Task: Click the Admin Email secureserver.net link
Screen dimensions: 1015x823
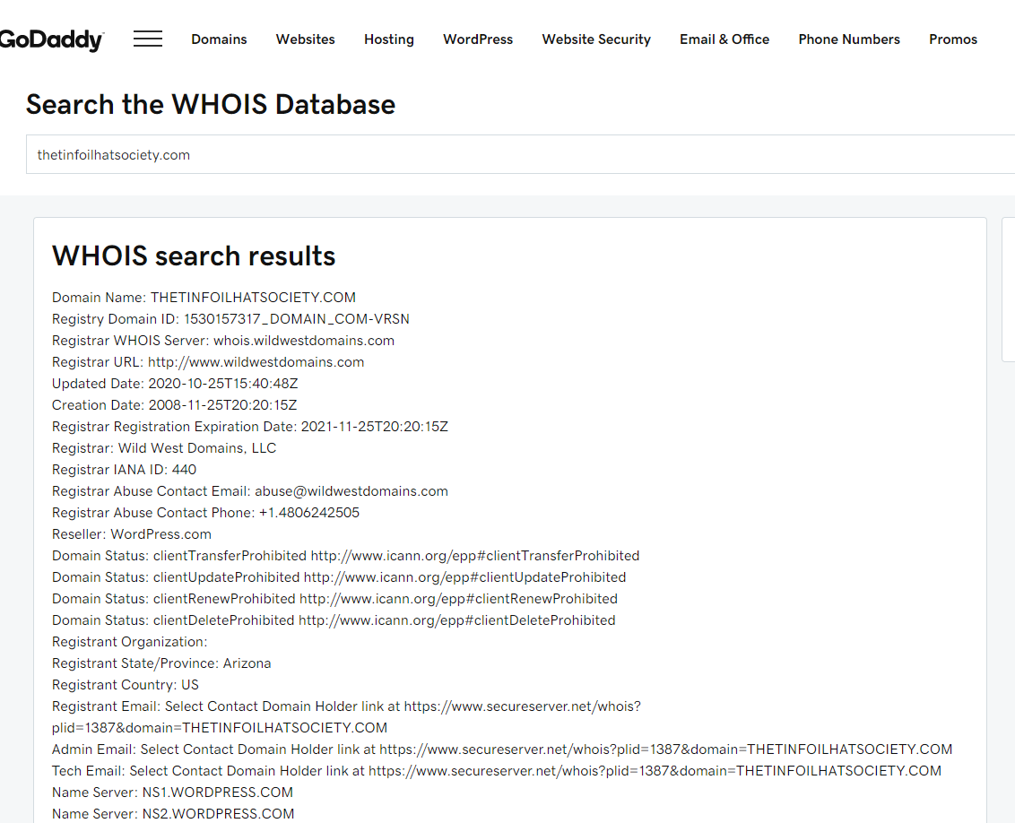Action: [x=665, y=749]
